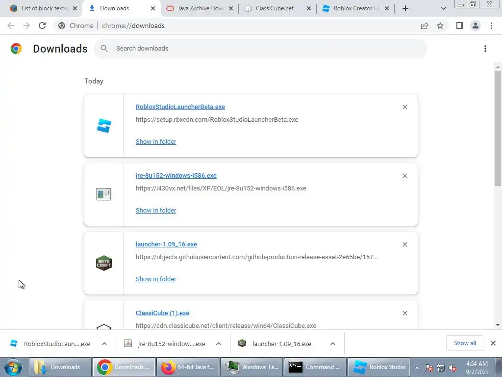Toggle the Chrome side panel

pos(460,26)
